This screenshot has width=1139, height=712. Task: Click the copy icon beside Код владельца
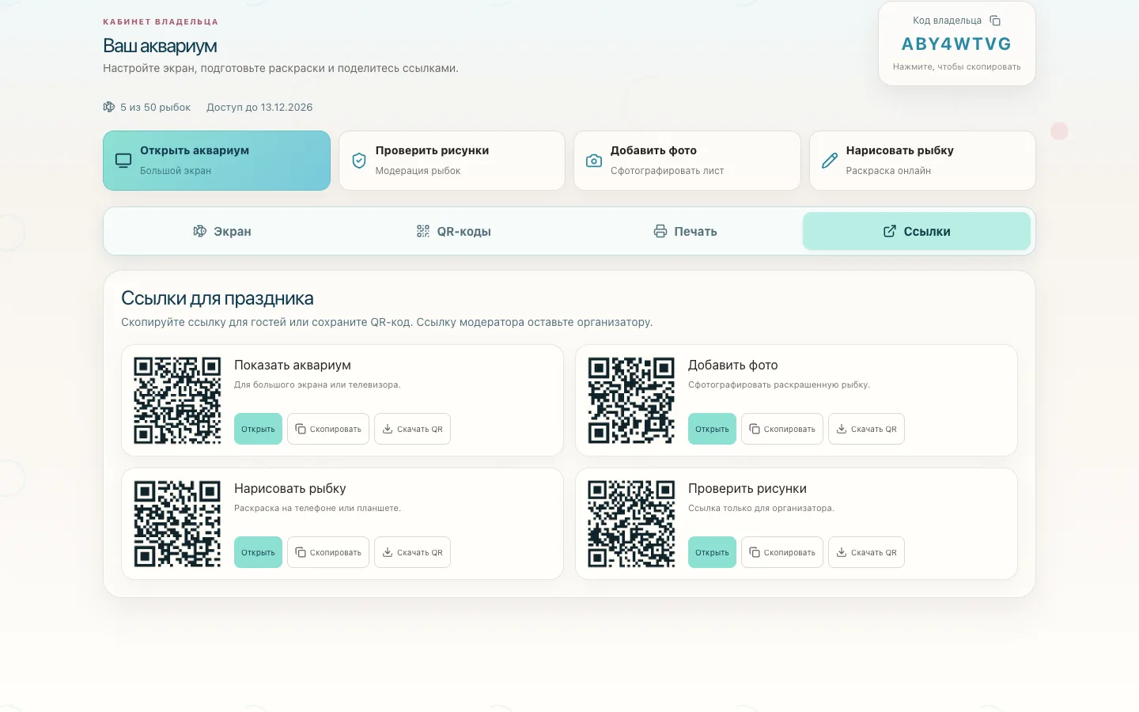tap(995, 21)
